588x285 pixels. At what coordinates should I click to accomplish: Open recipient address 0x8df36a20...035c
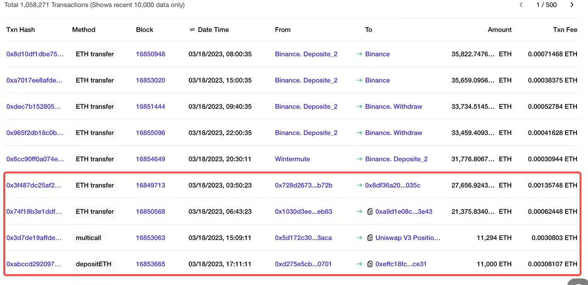coord(393,185)
